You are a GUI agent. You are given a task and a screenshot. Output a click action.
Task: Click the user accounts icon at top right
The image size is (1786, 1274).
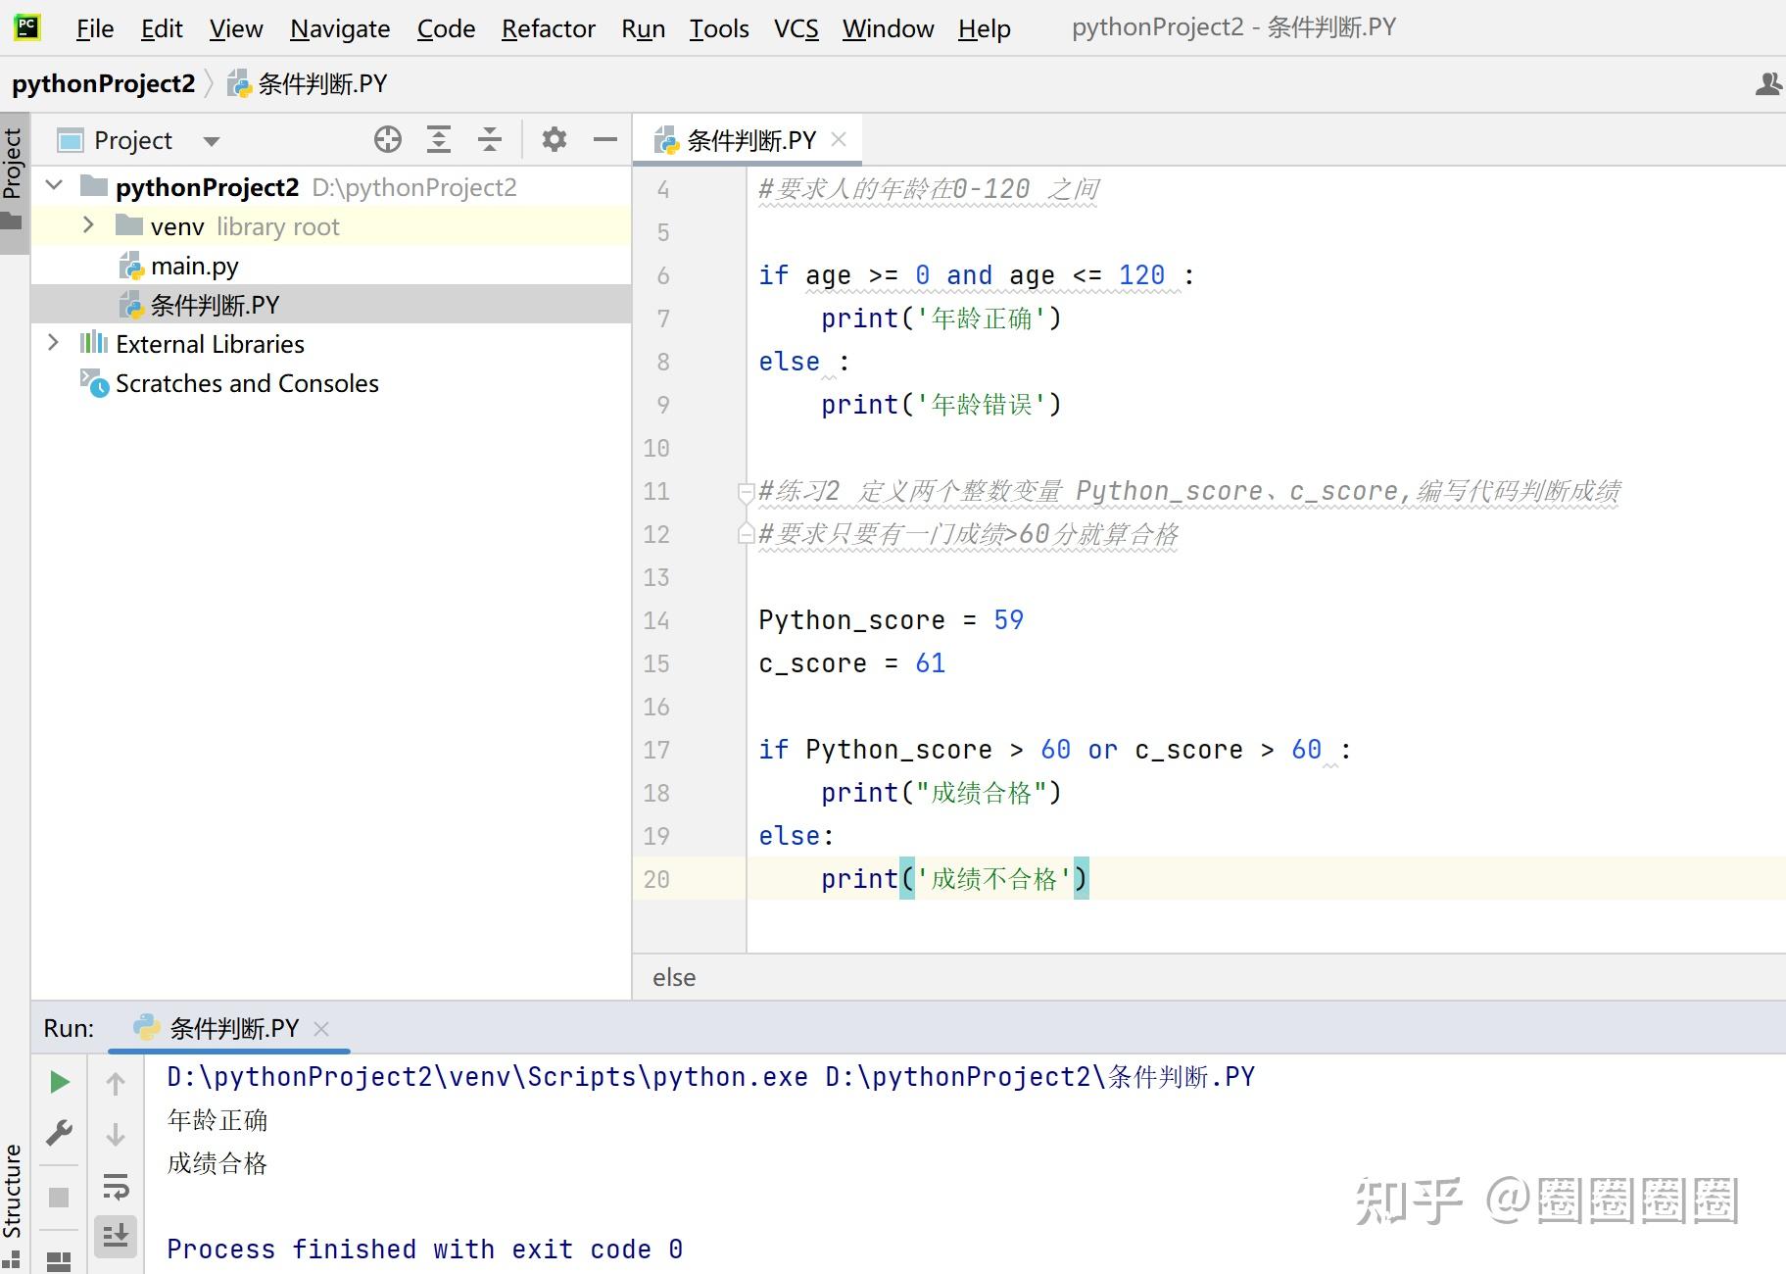click(x=1767, y=84)
